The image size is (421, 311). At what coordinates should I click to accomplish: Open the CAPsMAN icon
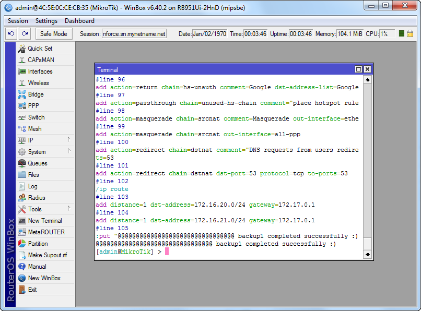pos(22,60)
